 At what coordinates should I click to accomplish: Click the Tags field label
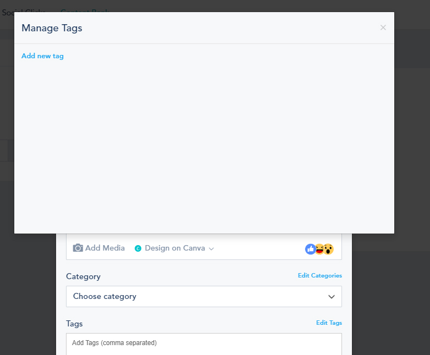74,324
